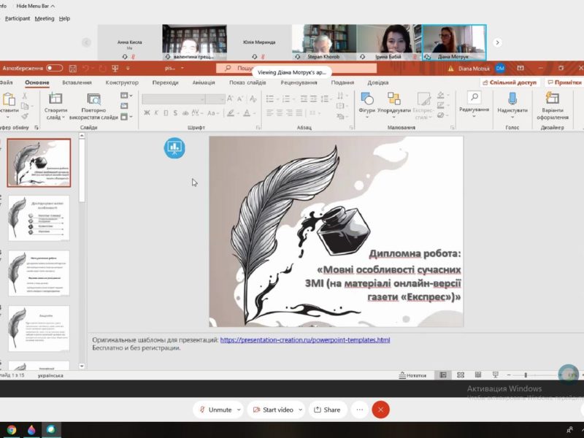Start video in the meeting
Image resolution: width=584 pixels, height=438 pixels.
coord(273,410)
